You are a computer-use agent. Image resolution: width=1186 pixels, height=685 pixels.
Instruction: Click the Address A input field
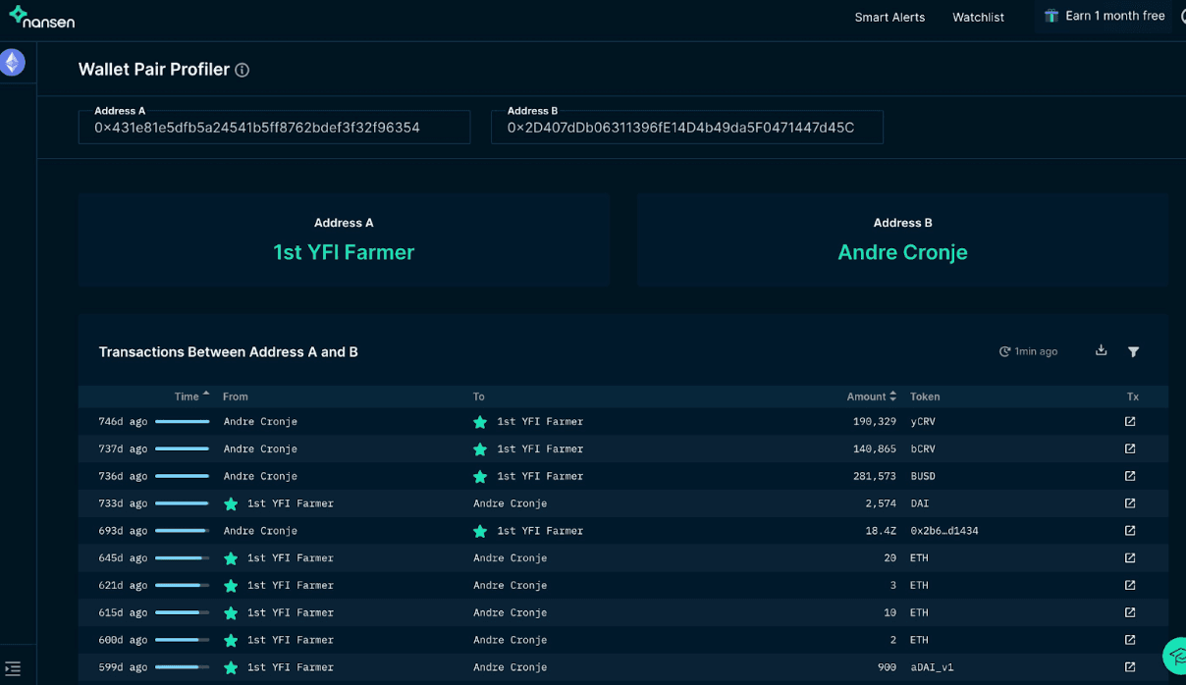pyautogui.click(x=274, y=128)
